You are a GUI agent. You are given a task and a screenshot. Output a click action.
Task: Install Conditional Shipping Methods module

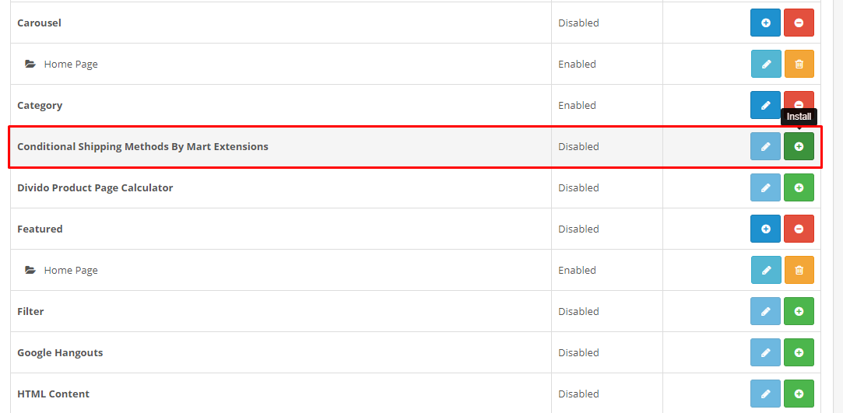[799, 146]
